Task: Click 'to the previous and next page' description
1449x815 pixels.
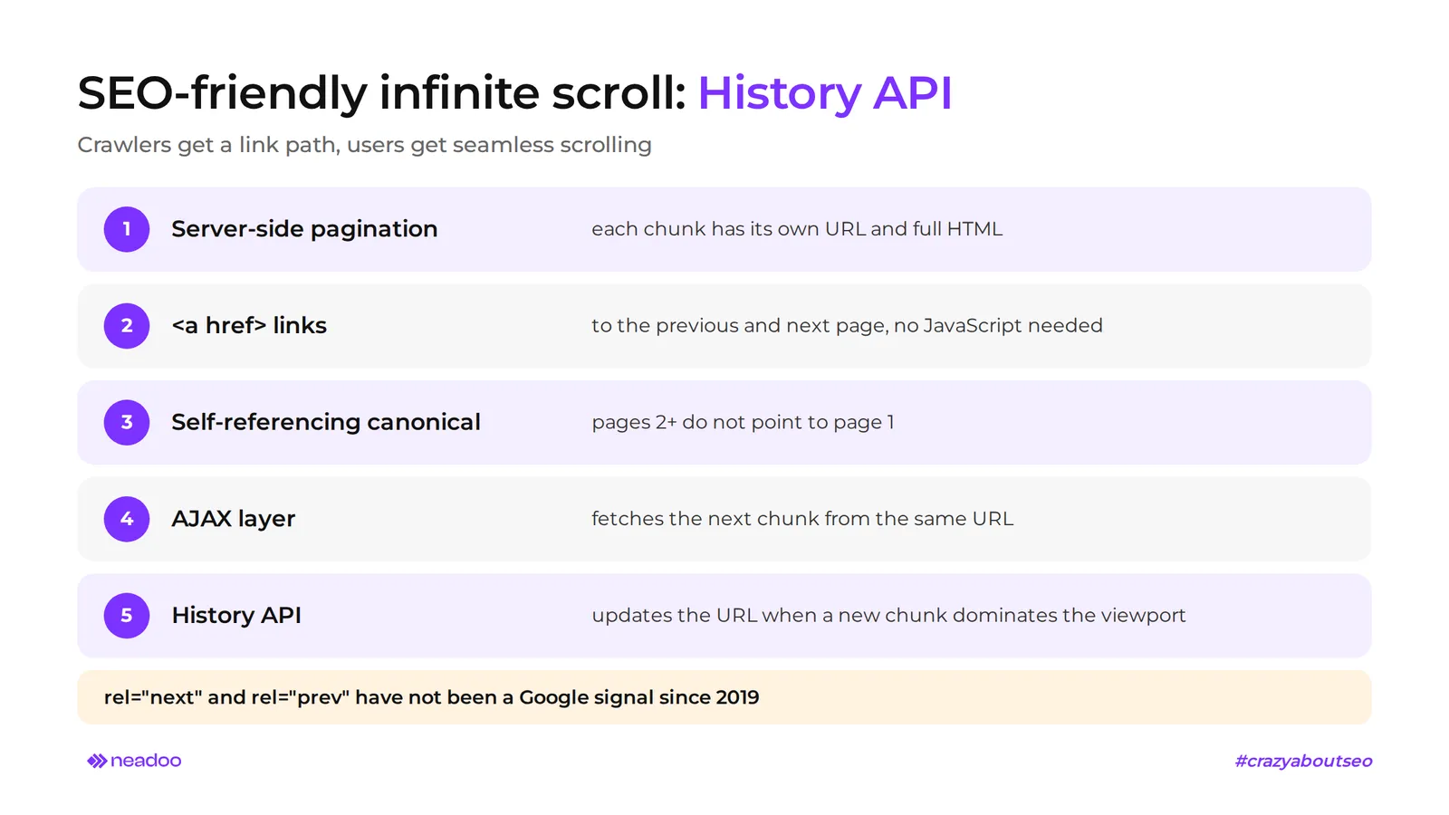Action: click(x=847, y=325)
